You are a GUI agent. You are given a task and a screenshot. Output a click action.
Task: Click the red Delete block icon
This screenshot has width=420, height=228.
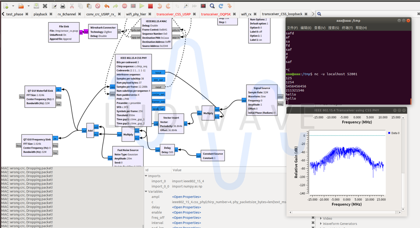(x=98, y=6)
